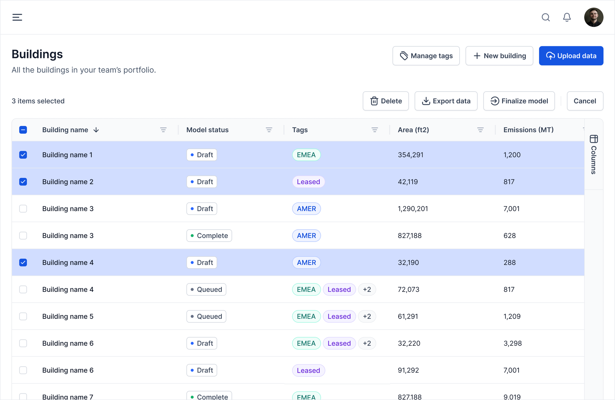Image resolution: width=615 pixels, height=400 pixels.
Task: Click the Upload data button
Action: (x=571, y=56)
